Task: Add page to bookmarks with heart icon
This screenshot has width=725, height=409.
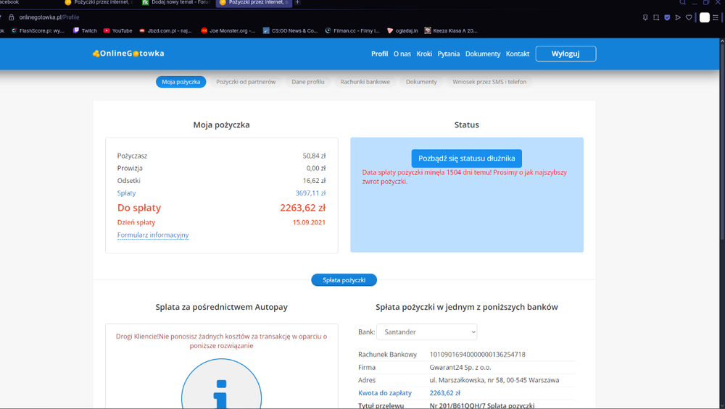Action: point(689,17)
